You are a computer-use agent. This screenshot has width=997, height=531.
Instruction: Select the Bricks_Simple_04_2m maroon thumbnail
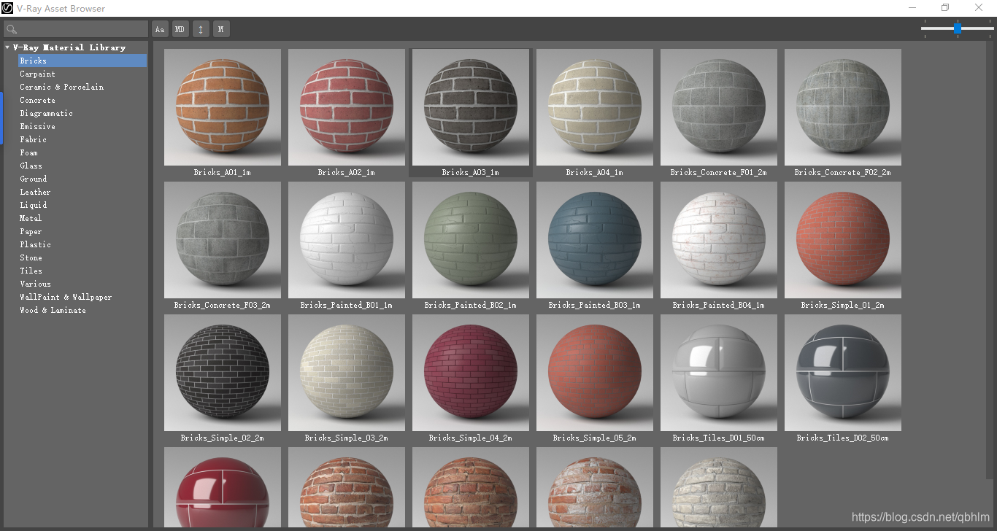click(x=471, y=373)
